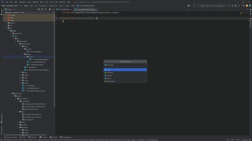Open Search Everywhere magnifier icon

click(243, 5)
